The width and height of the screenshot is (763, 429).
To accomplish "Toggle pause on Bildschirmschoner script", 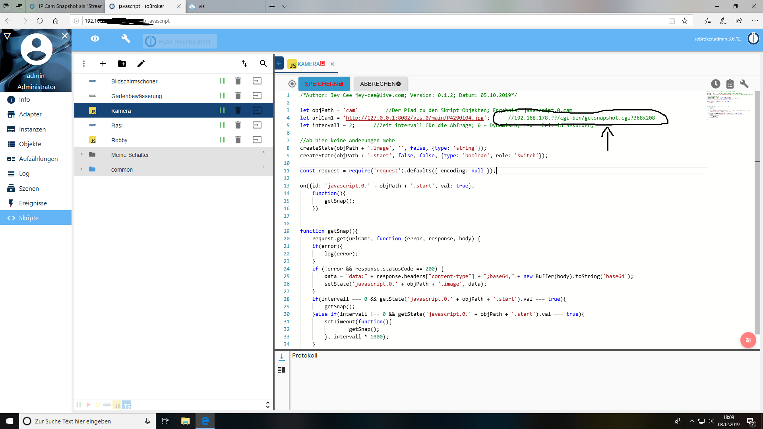I will click(222, 81).
